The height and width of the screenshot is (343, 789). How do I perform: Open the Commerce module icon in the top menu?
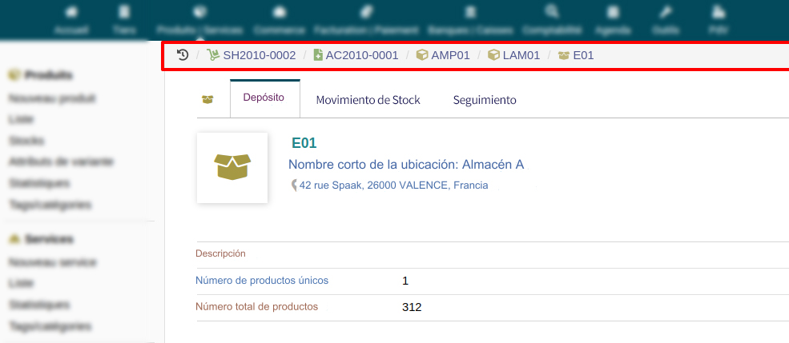tap(279, 11)
